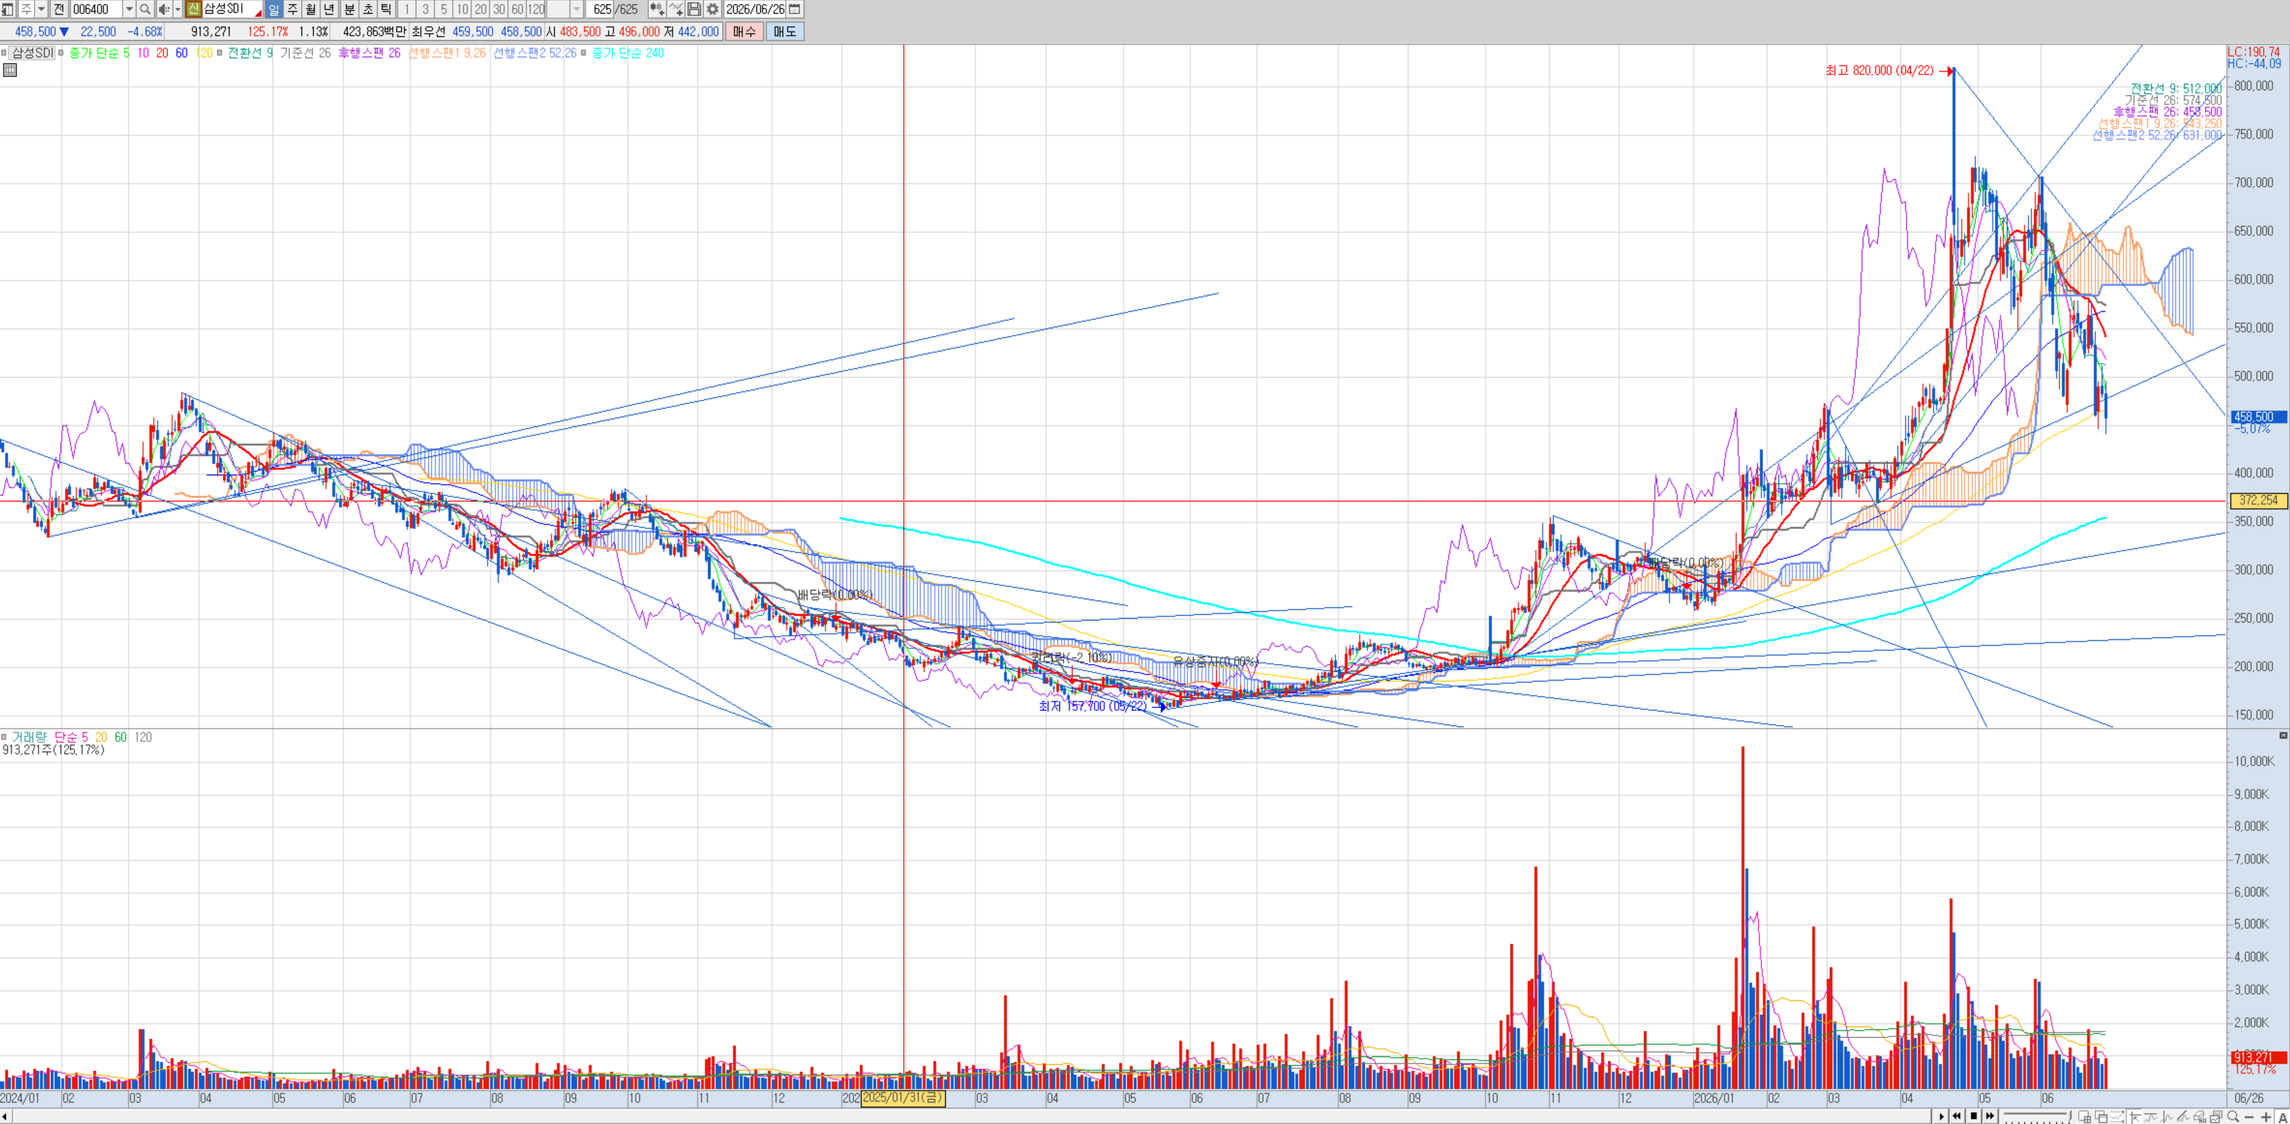Click the data grid icon under 삼성SDI label
Image resolution: width=2290 pixels, height=1124 pixels.
pos(10,70)
